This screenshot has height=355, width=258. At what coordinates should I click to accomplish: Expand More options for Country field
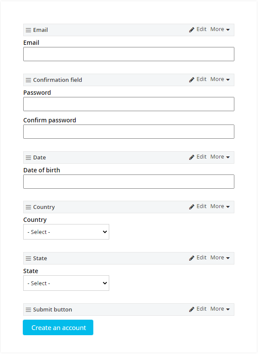(220, 207)
